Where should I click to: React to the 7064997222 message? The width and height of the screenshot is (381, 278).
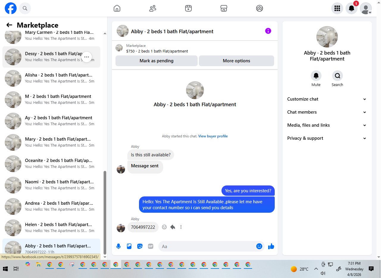tap(164, 227)
